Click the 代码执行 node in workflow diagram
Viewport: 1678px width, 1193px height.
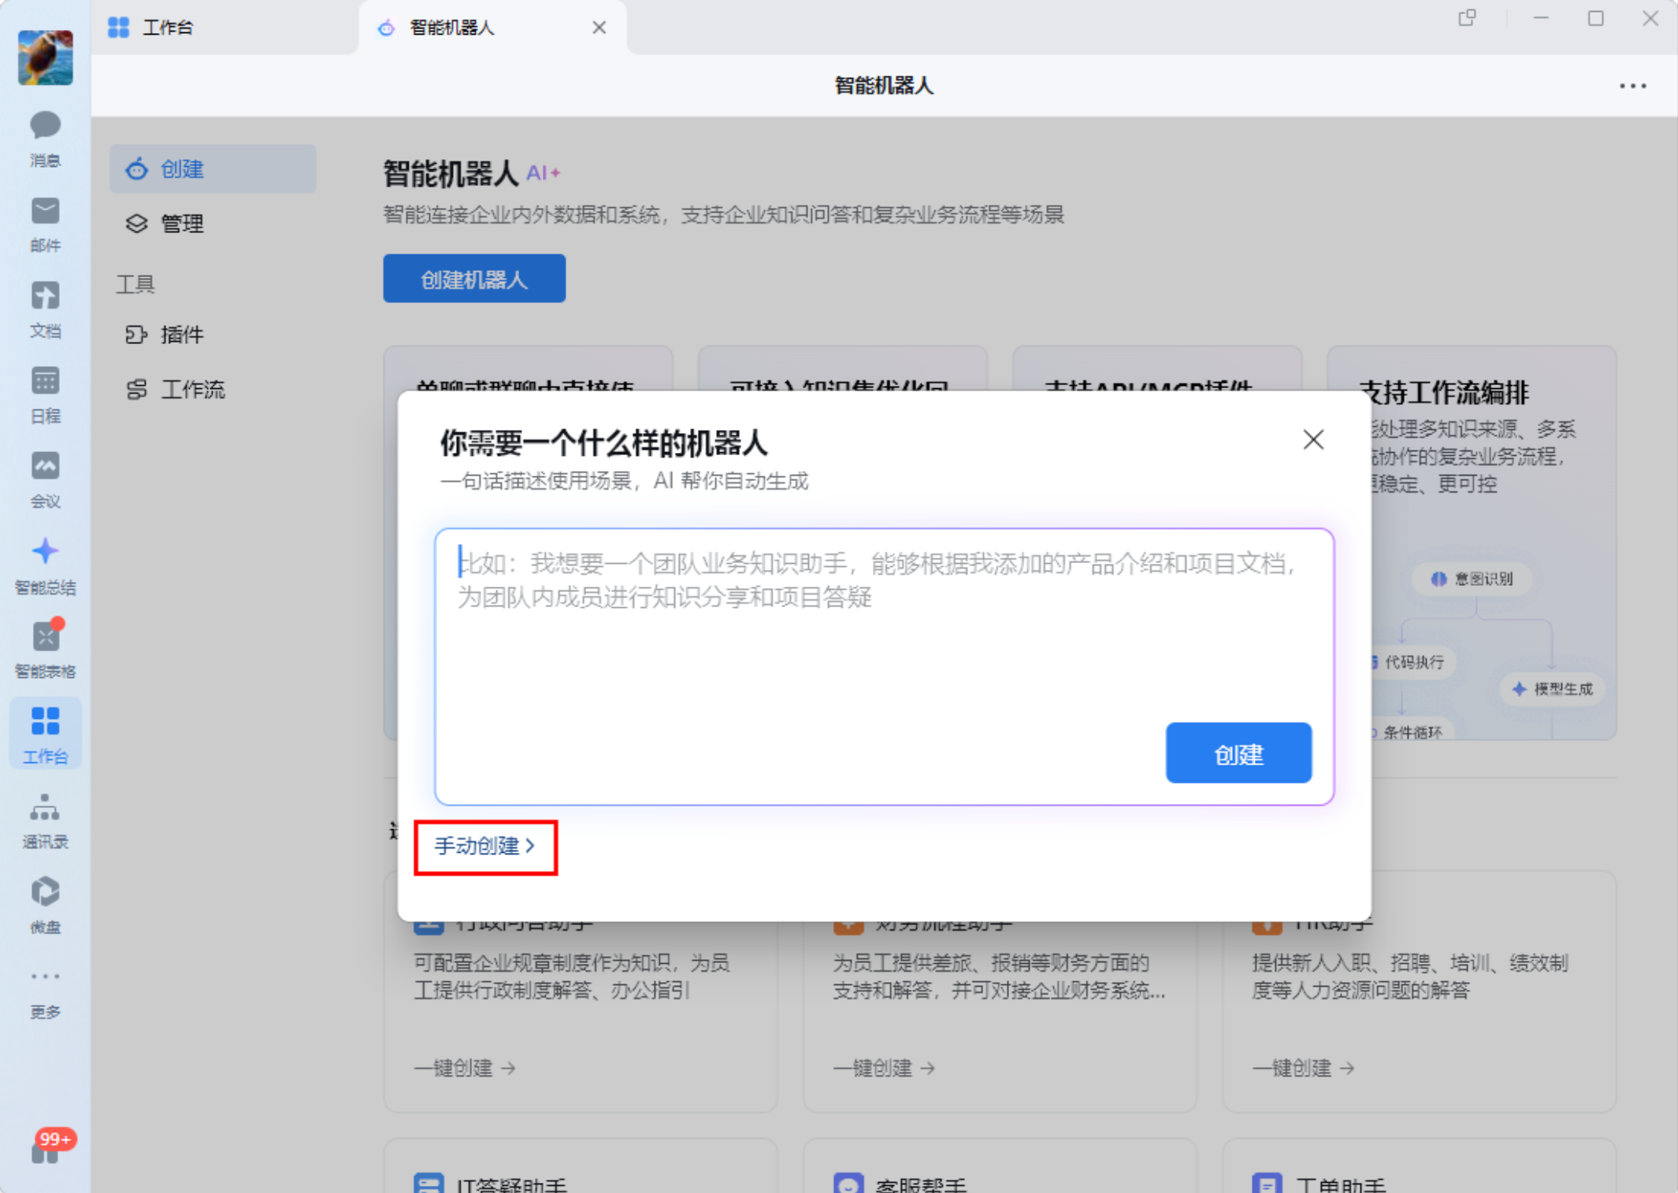click(1413, 662)
